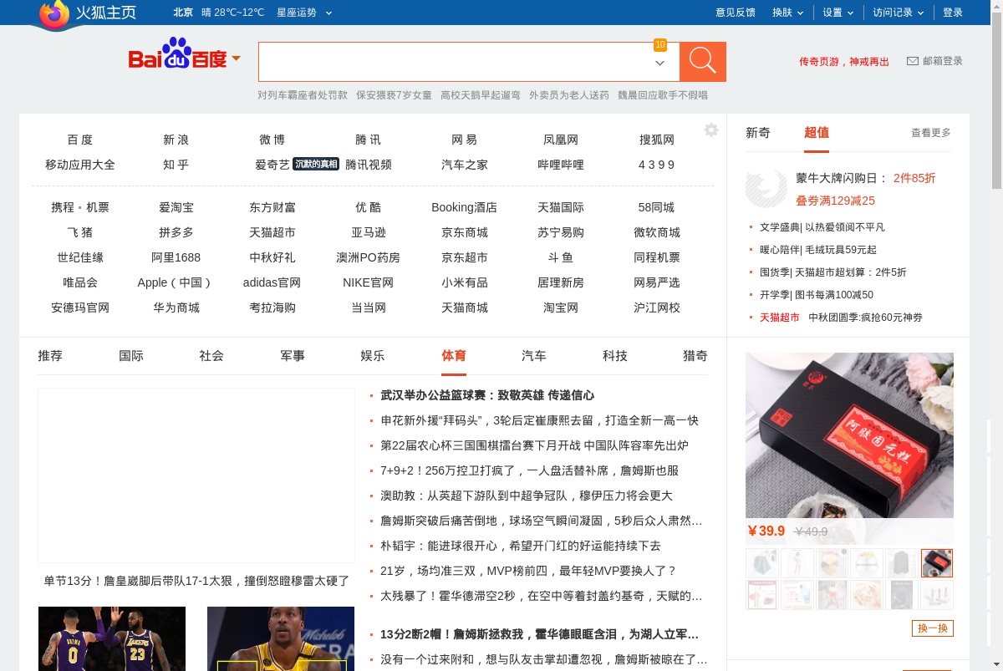
Task: Open the 腾讯视频 site link
Action: 369,165
